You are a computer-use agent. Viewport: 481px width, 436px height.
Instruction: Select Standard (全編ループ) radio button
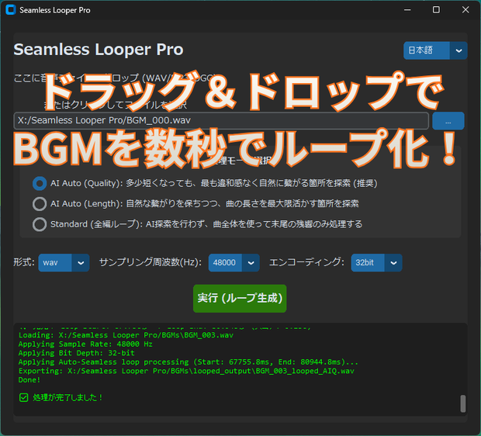[40, 224]
